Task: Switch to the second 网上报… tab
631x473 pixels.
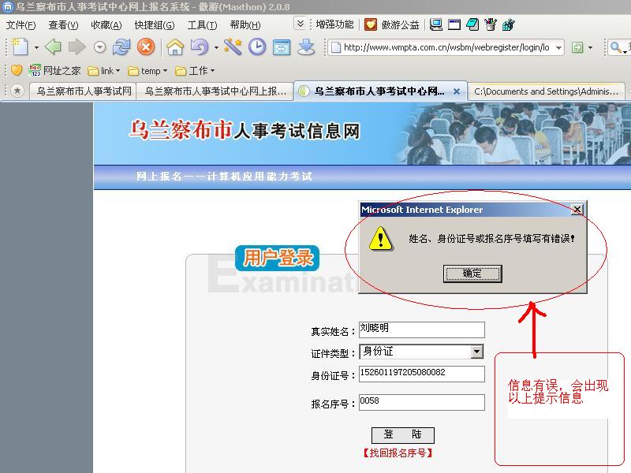Action: click(215, 91)
